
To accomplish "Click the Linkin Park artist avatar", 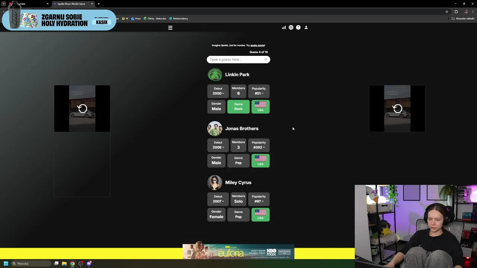I will [215, 74].
